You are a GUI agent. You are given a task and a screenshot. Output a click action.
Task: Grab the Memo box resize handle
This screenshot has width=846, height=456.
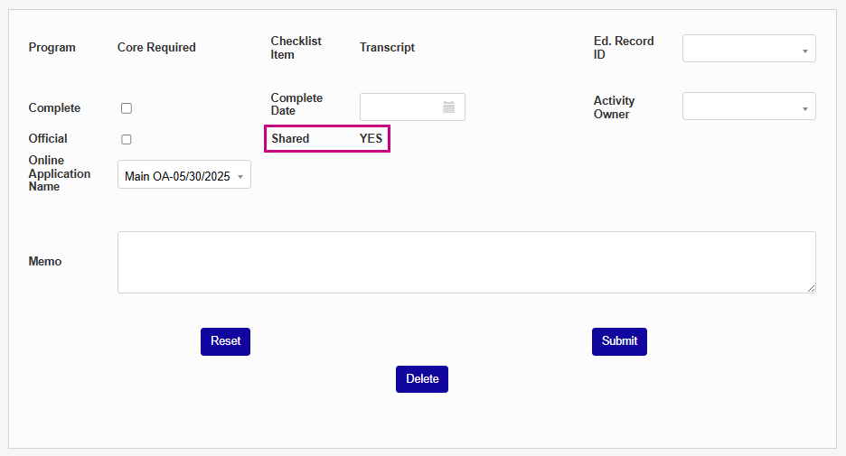811,288
